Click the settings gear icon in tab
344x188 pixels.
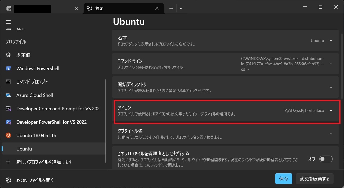89,8
